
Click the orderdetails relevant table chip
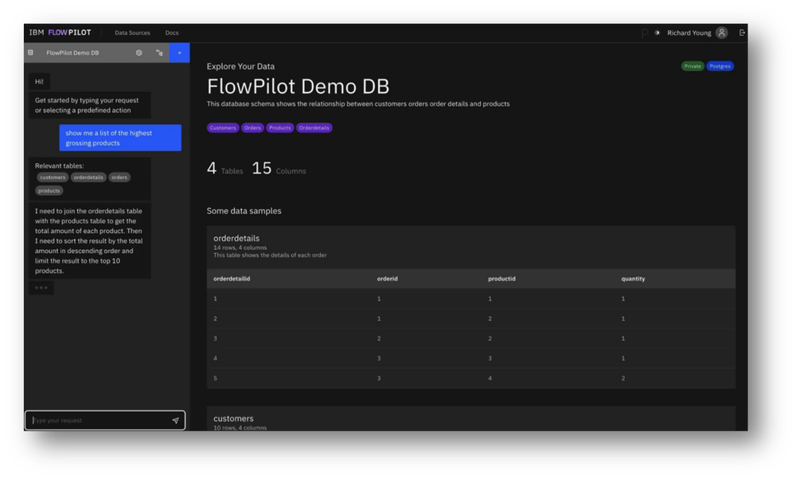click(x=88, y=177)
